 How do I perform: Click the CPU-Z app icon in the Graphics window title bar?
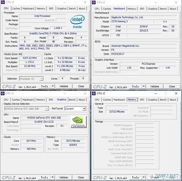[x=3, y=93]
